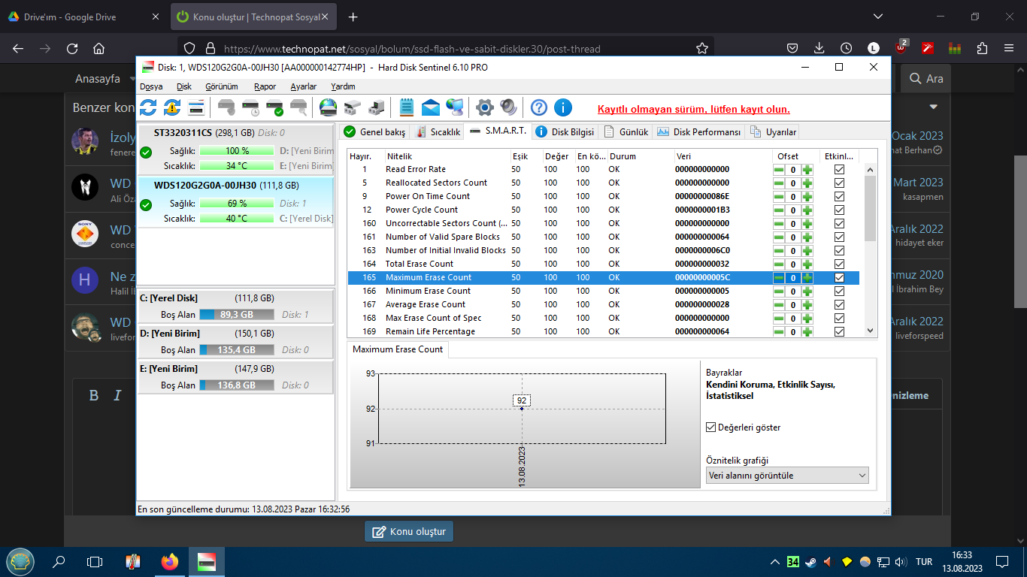Screen dimensions: 1027x577
Task: Toggle the Değerleri göster checkbox
Action: coord(710,427)
